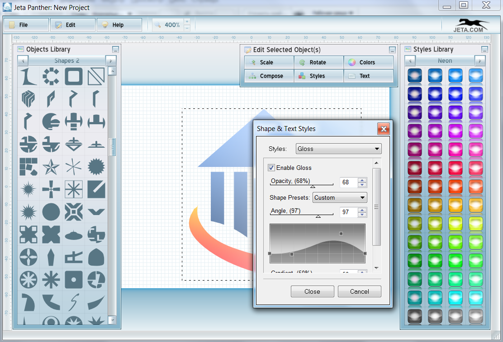Open the Rotate tool

pyautogui.click(x=319, y=62)
